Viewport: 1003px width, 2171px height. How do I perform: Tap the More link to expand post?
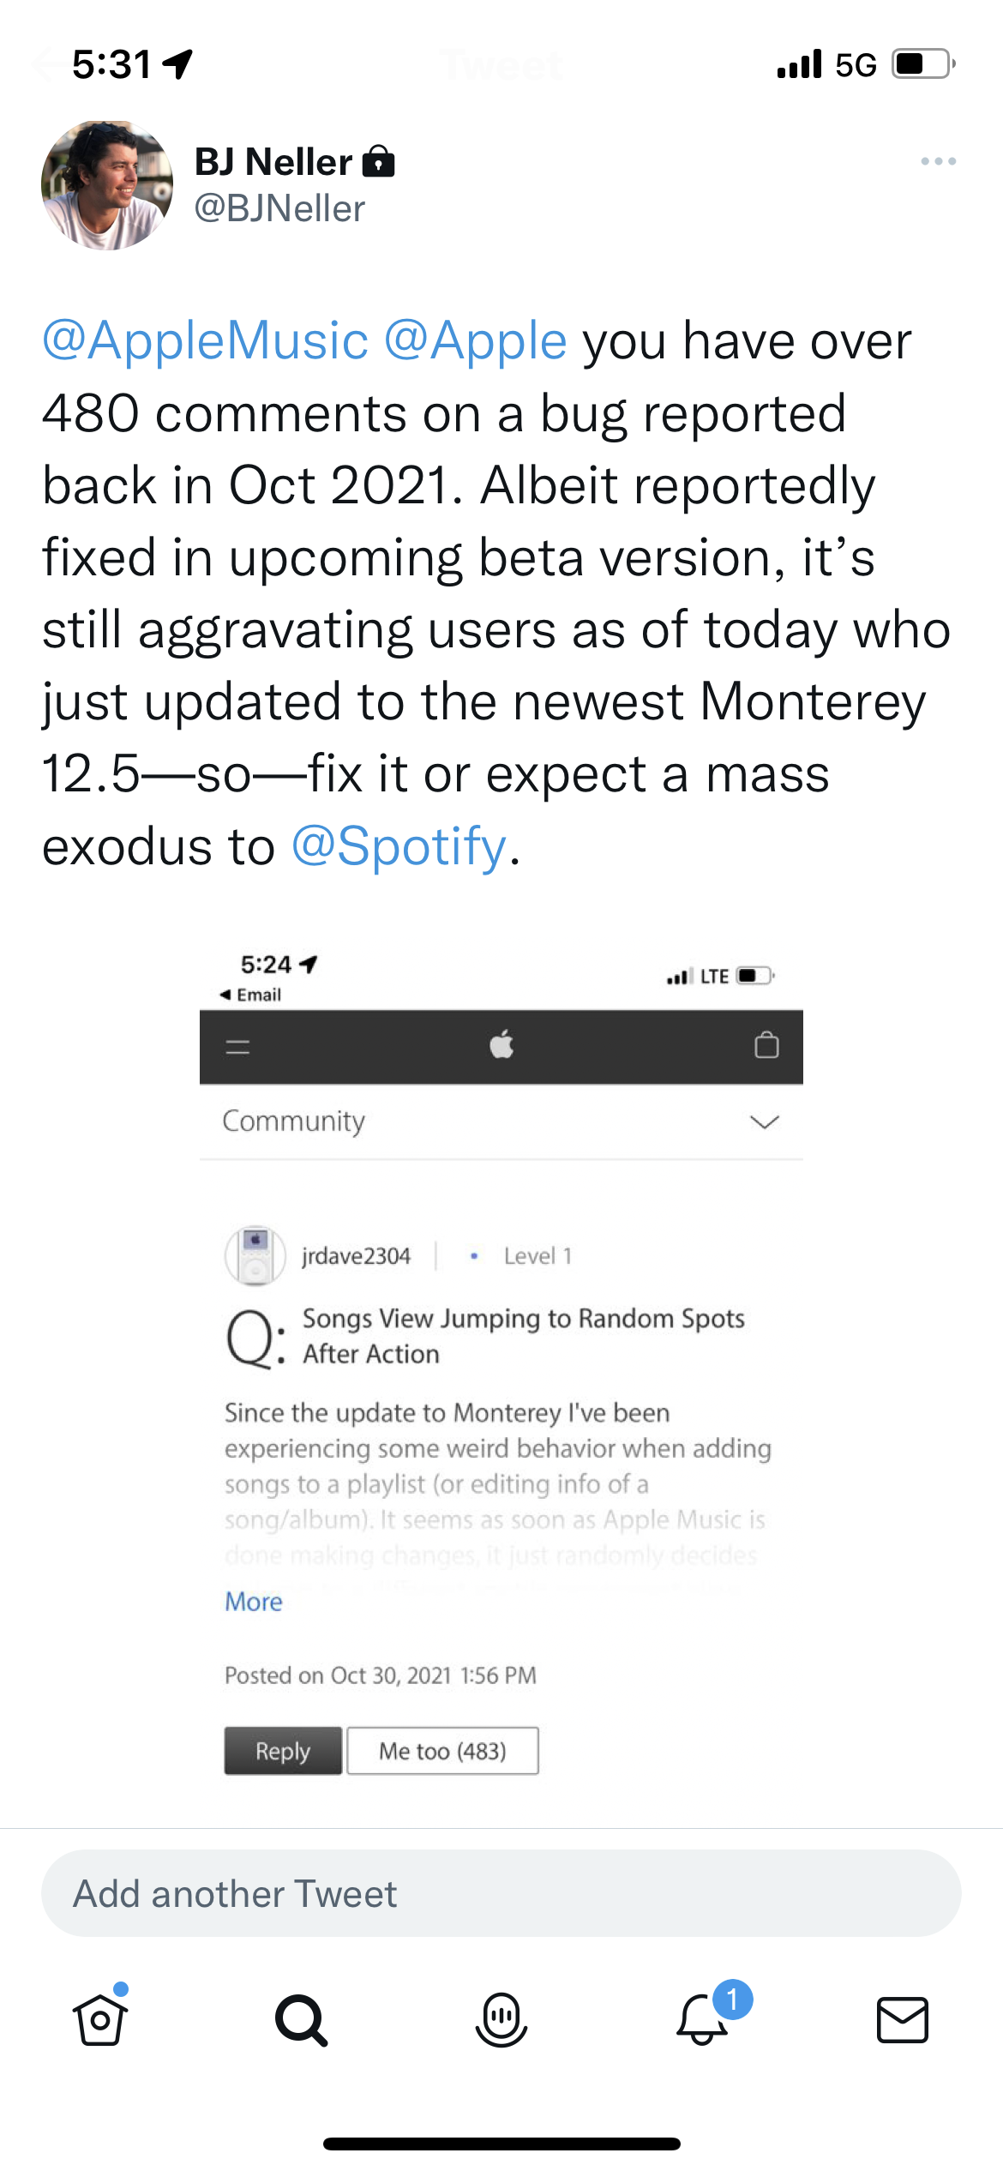pyautogui.click(x=254, y=1602)
